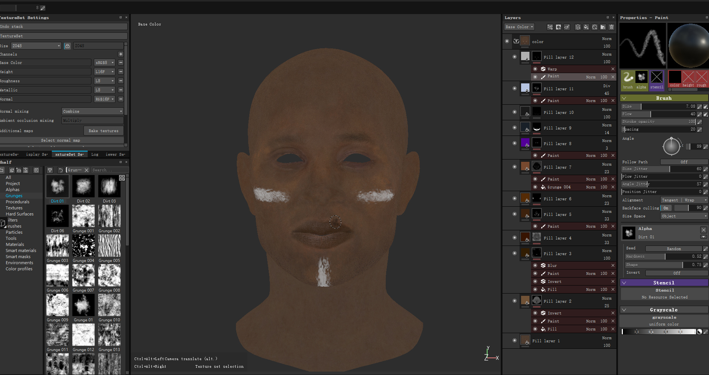The width and height of the screenshot is (709, 375).
Task: Remove the Warp effect from Fill layer 12
Action: [613, 69]
